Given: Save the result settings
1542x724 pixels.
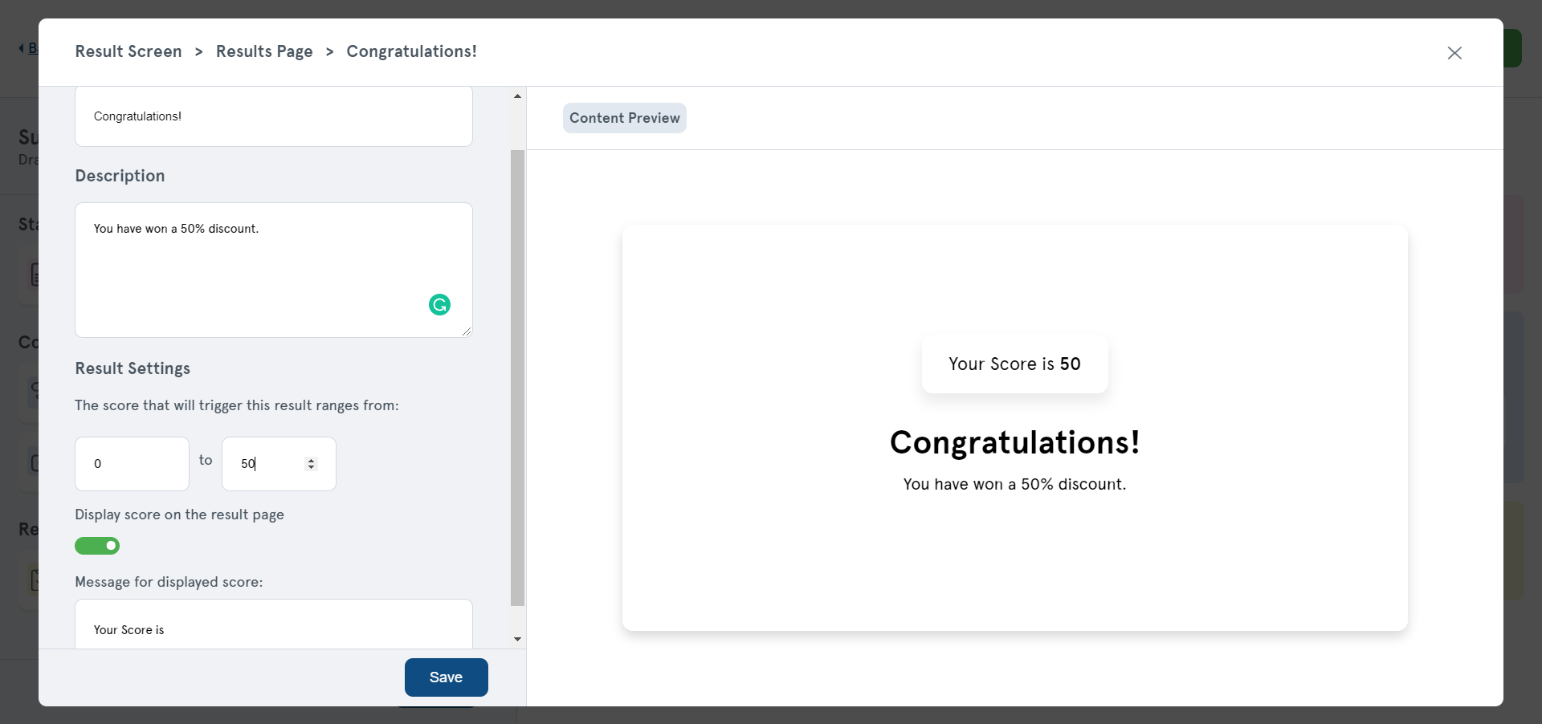Looking at the screenshot, I should click(446, 677).
